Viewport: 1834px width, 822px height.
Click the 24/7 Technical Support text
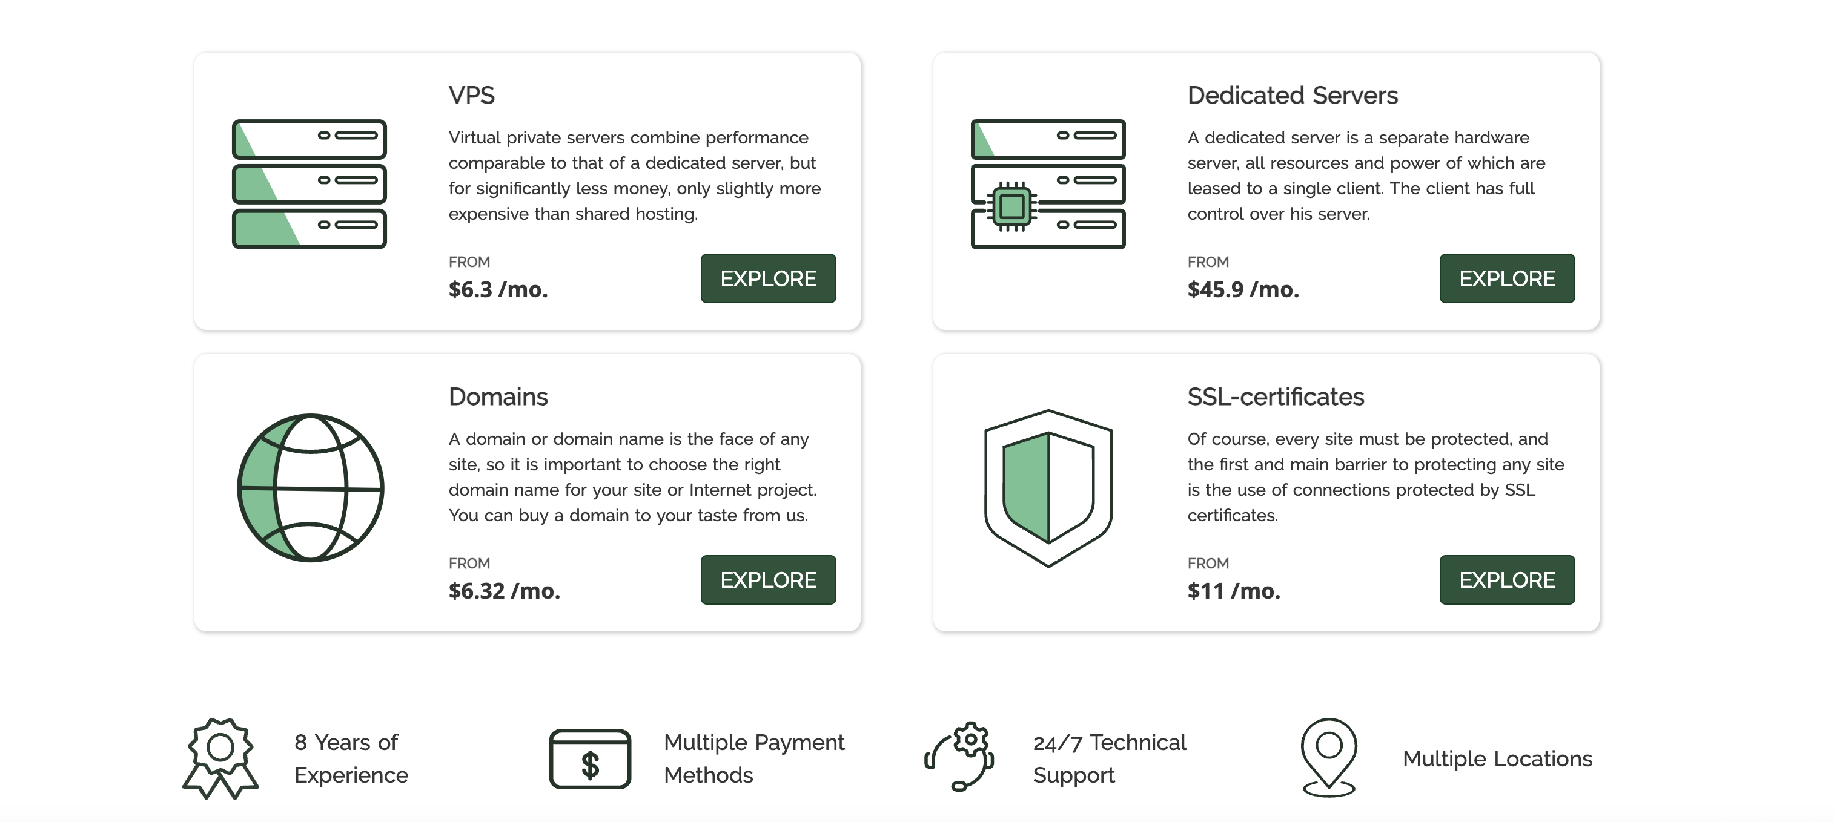click(1108, 758)
